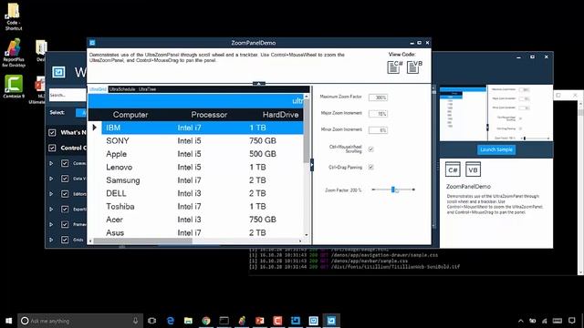Uncheck the Comm... category checkbox
This screenshot has width=584, height=328.
tap(65, 163)
